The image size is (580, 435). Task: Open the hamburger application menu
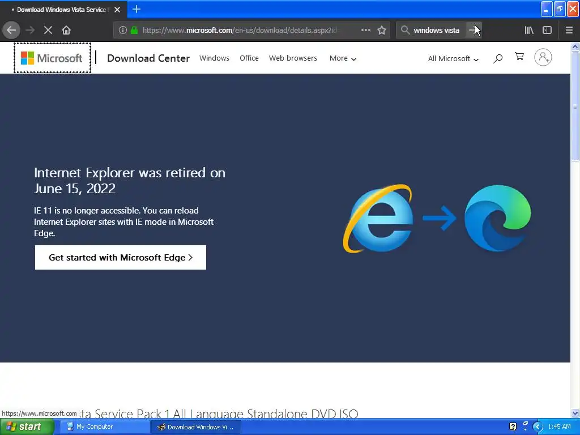569,30
